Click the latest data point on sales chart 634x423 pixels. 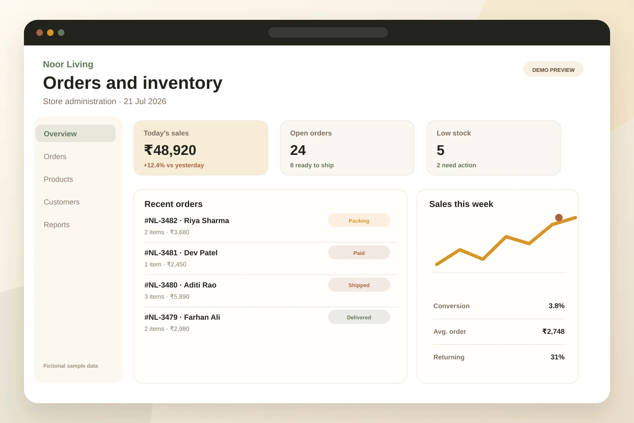(559, 218)
